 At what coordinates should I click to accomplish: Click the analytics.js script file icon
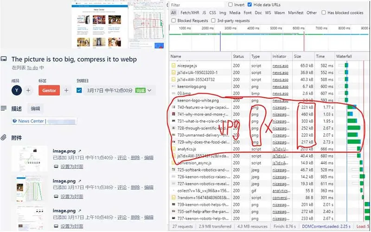174,149
